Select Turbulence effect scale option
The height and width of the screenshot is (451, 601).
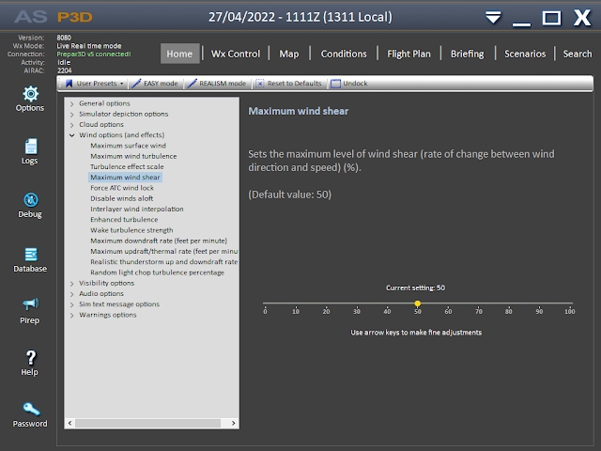pos(127,166)
